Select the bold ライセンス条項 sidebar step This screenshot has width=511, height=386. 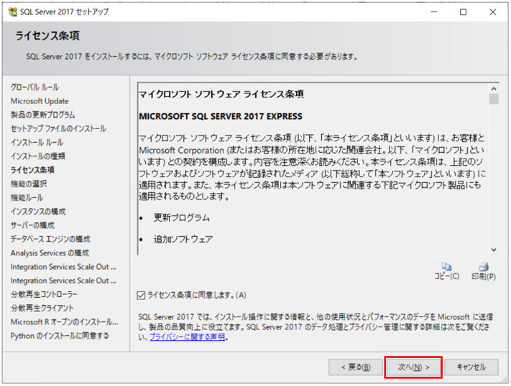32,170
